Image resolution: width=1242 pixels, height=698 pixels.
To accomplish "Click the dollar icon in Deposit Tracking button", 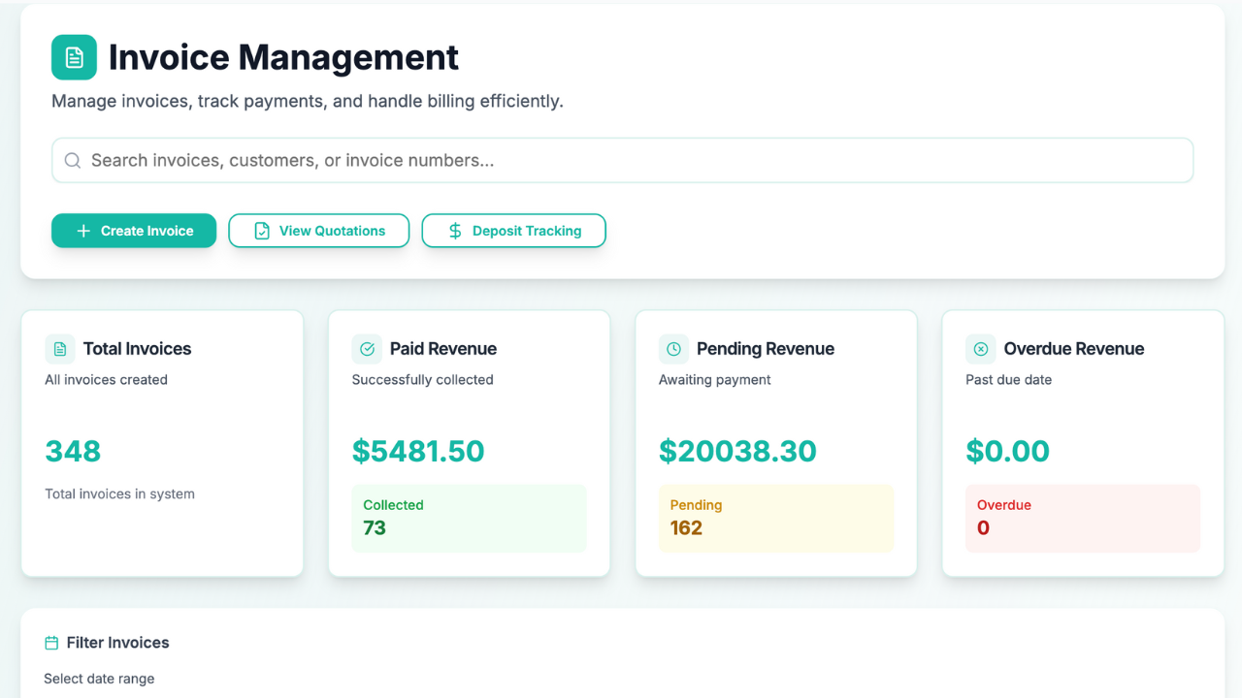I will (x=454, y=231).
